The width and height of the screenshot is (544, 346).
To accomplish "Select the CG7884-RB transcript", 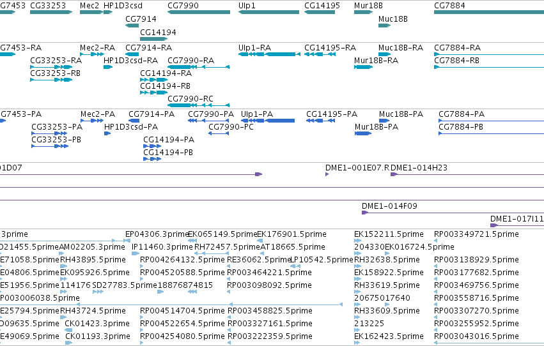I will 489,67.
